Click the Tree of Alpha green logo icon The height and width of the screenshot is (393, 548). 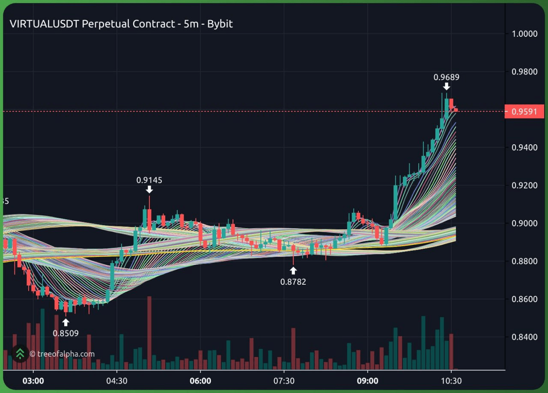pos(20,354)
